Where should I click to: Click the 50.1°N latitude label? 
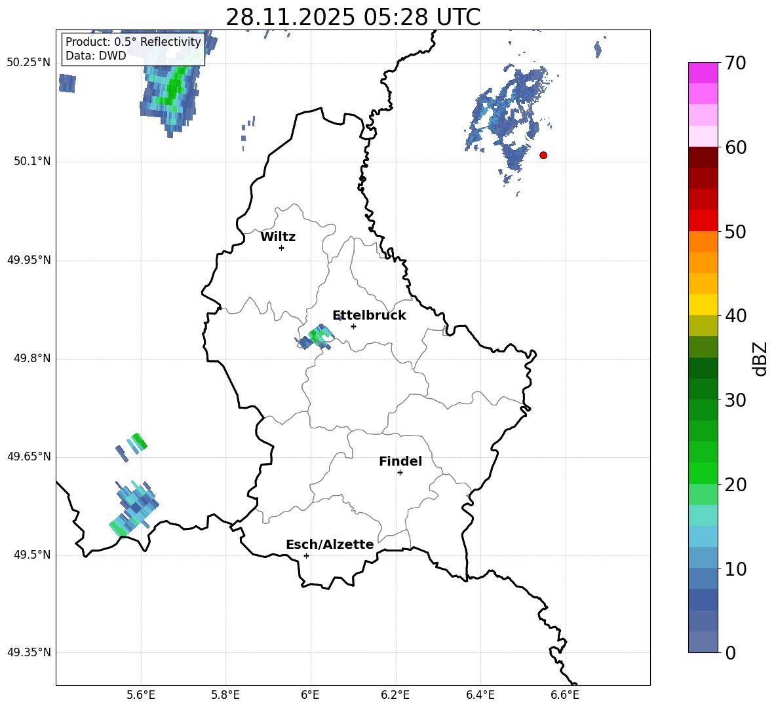33,162
